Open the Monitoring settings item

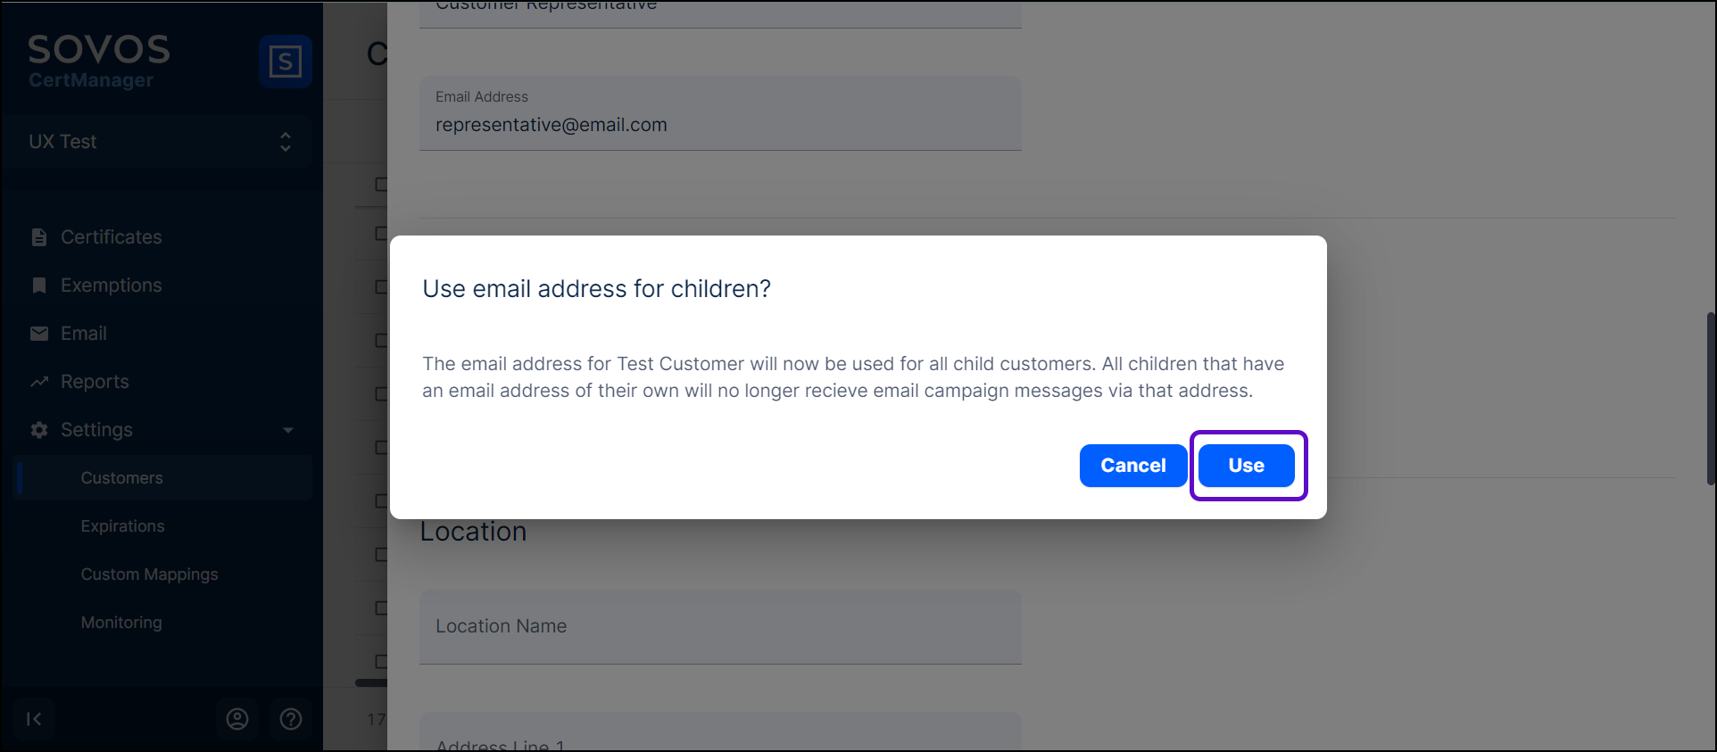click(x=122, y=623)
